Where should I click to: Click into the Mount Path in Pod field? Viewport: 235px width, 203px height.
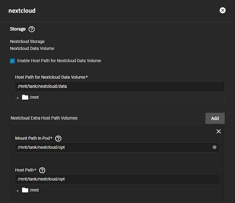coord(114,147)
